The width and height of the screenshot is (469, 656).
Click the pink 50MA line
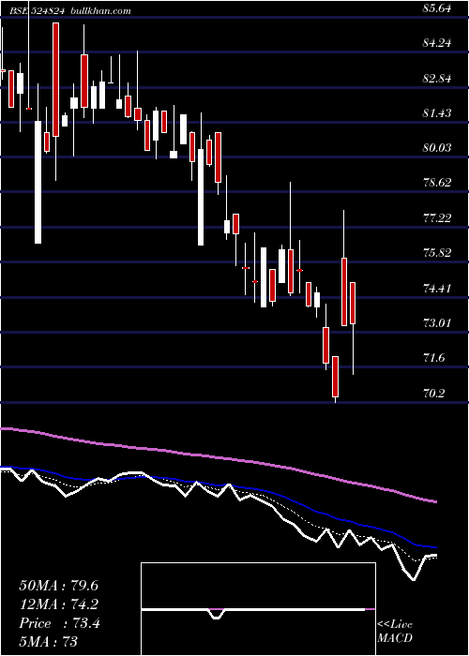tap(219, 457)
